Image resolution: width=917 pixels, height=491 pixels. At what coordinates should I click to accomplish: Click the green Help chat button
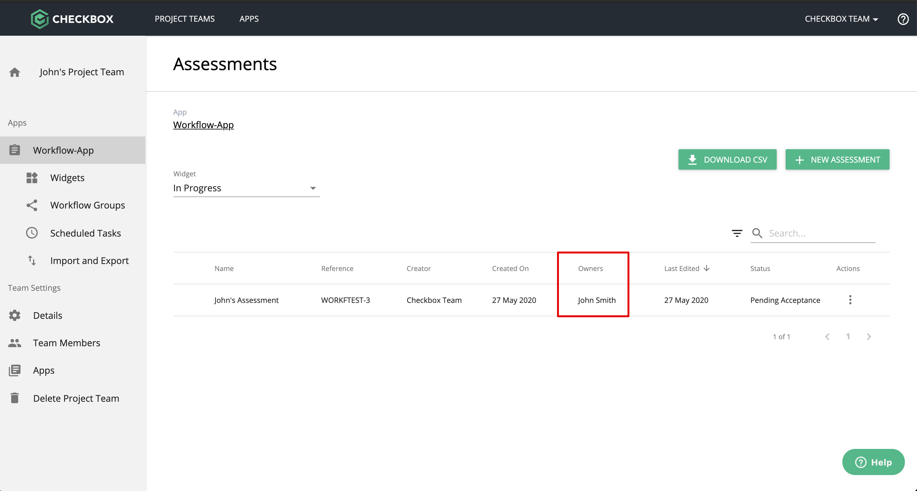coord(873,462)
